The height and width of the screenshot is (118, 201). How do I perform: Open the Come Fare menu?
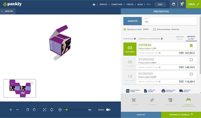point(117,5)
